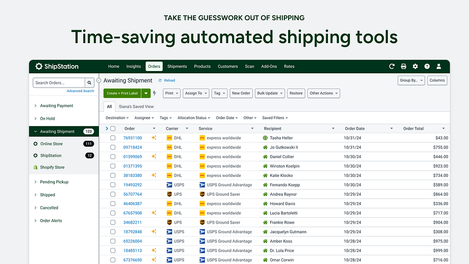Toggle the select-all orders checkbox
Viewport: 469px width, 264px height.
pos(113,128)
